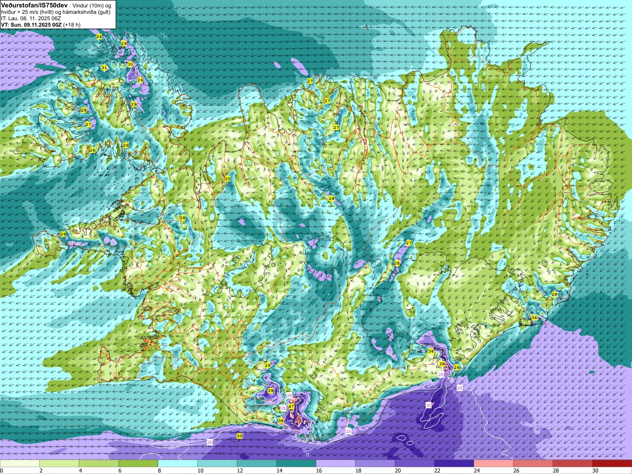This screenshot has width=632, height=474.
Task: Click the '(+18 h)' forecast offset text
Action: (x=72, y=25)
